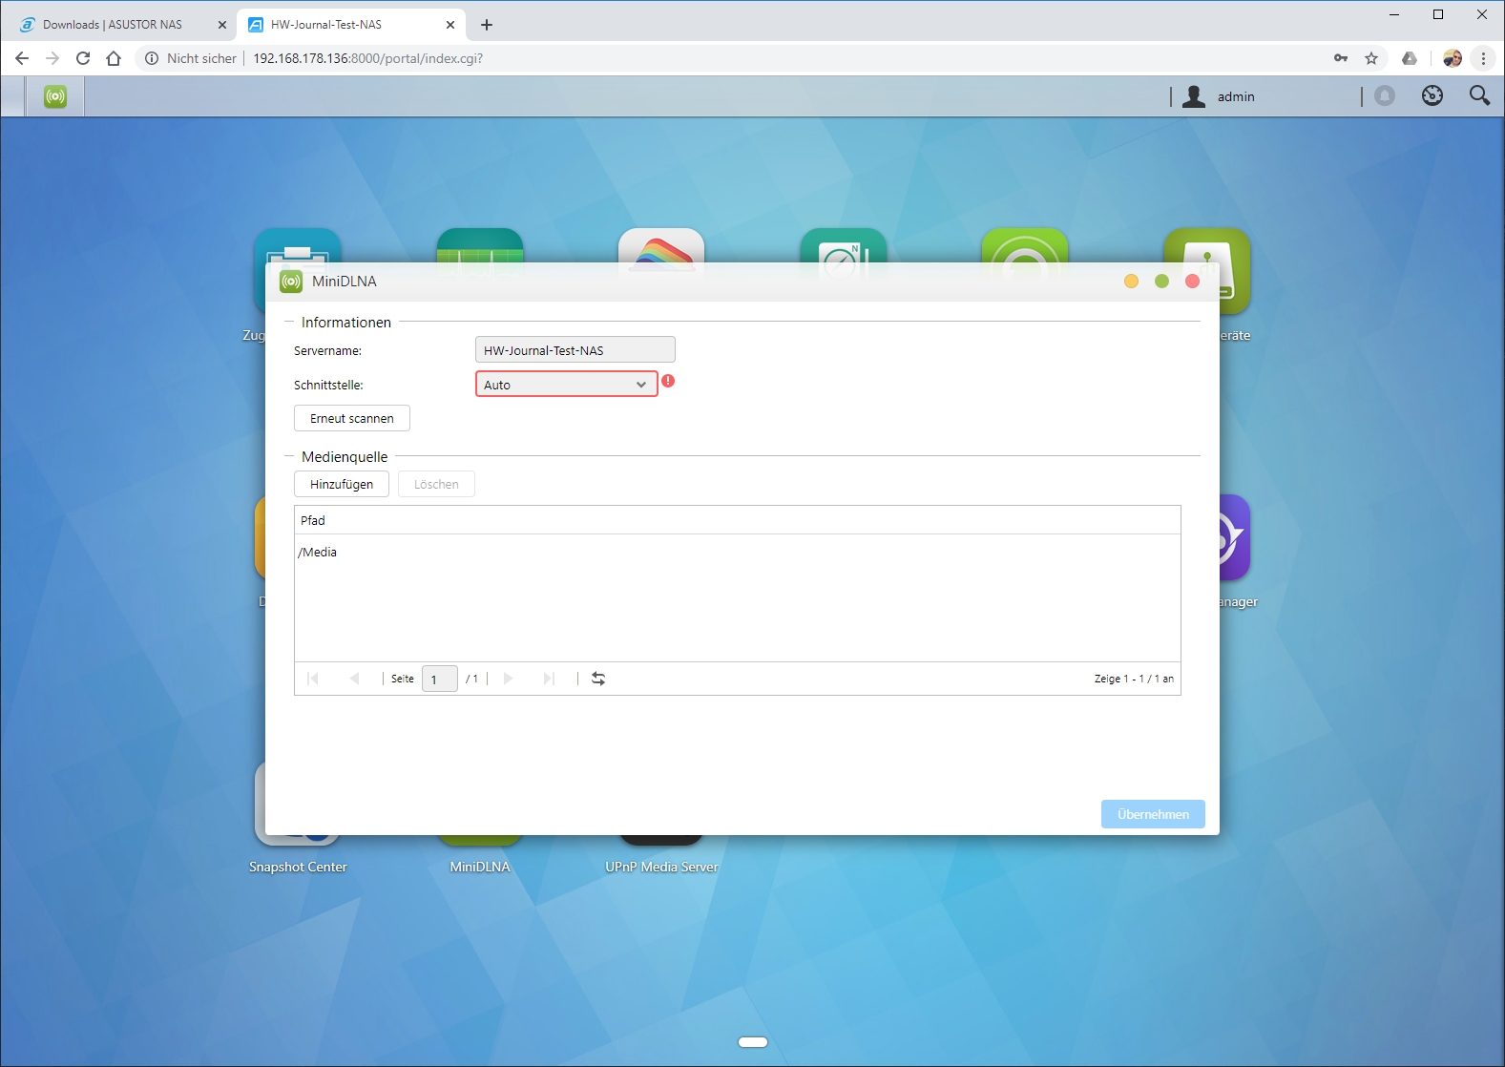
Task: Refresh the media source list
Action: pos(598,679)
